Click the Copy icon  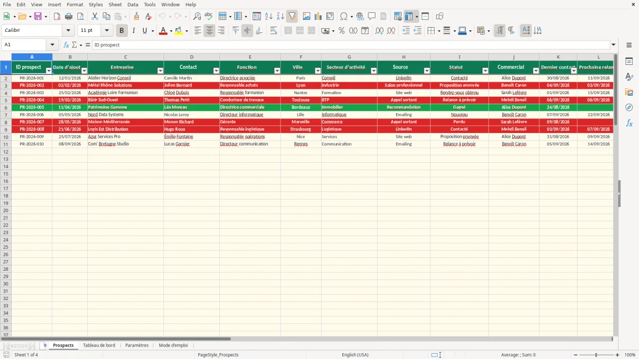click(106, 16)
